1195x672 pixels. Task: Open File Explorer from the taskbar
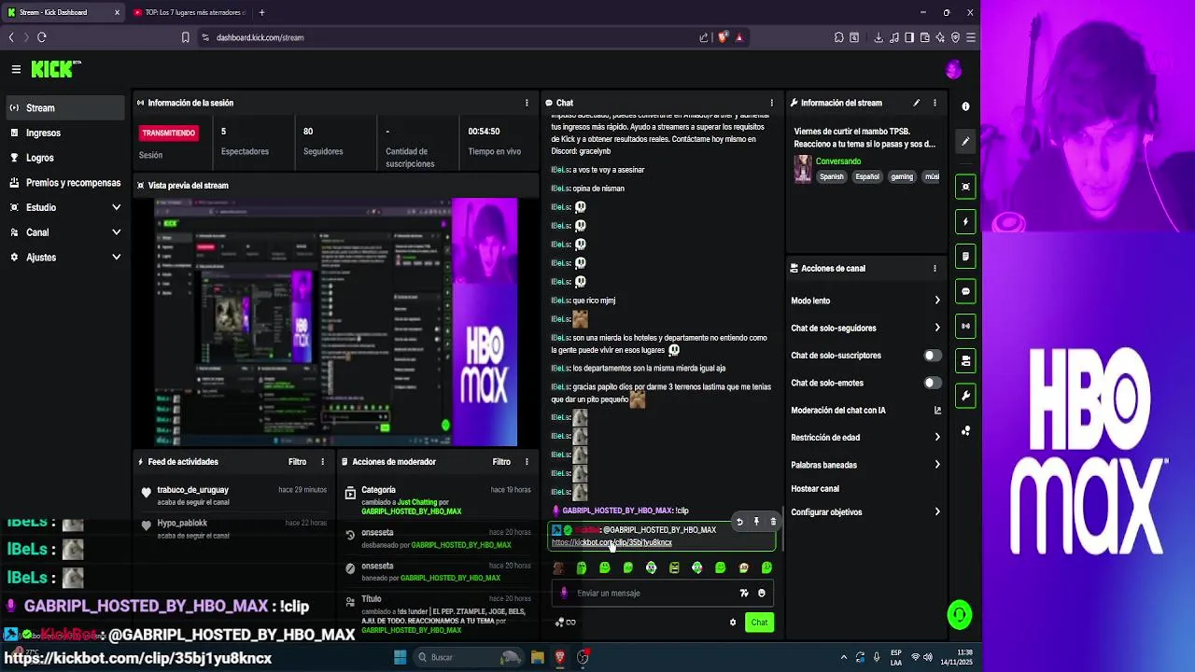pos(537,657)
